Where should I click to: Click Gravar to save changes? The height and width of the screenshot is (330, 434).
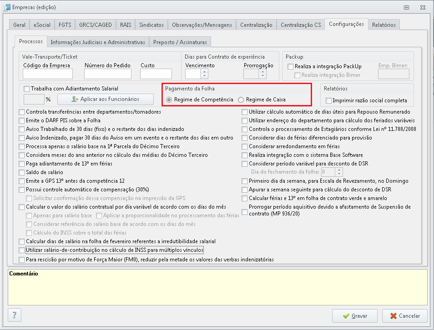[355, 316]
